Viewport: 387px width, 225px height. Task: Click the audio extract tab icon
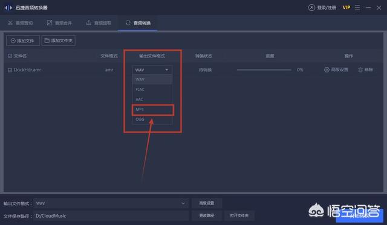89,23
